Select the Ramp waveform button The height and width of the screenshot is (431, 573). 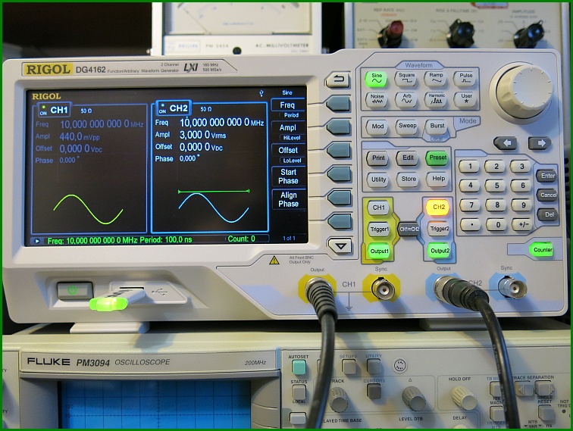point(436,78)
